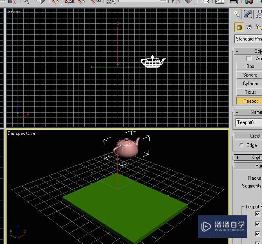Toggle first Teapot Parts checkbox
The image size is (262, 244).
coord(257,214)
